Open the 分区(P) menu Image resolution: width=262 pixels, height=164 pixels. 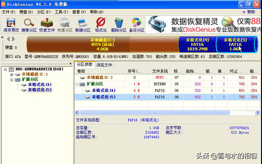tap(44, 12)
